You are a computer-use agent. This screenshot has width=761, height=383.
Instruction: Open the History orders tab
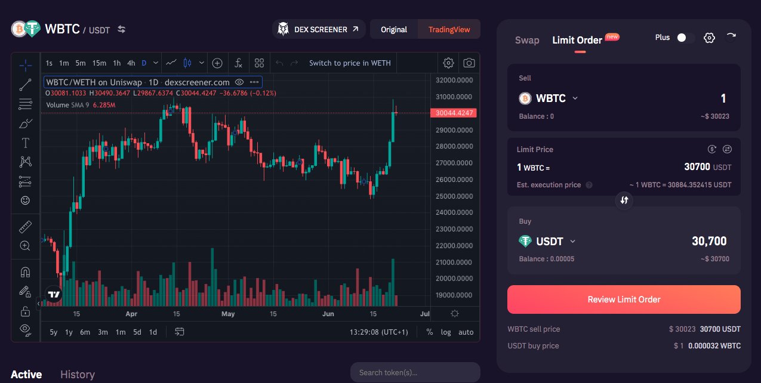pyautogui.click(x=78, y=375)
